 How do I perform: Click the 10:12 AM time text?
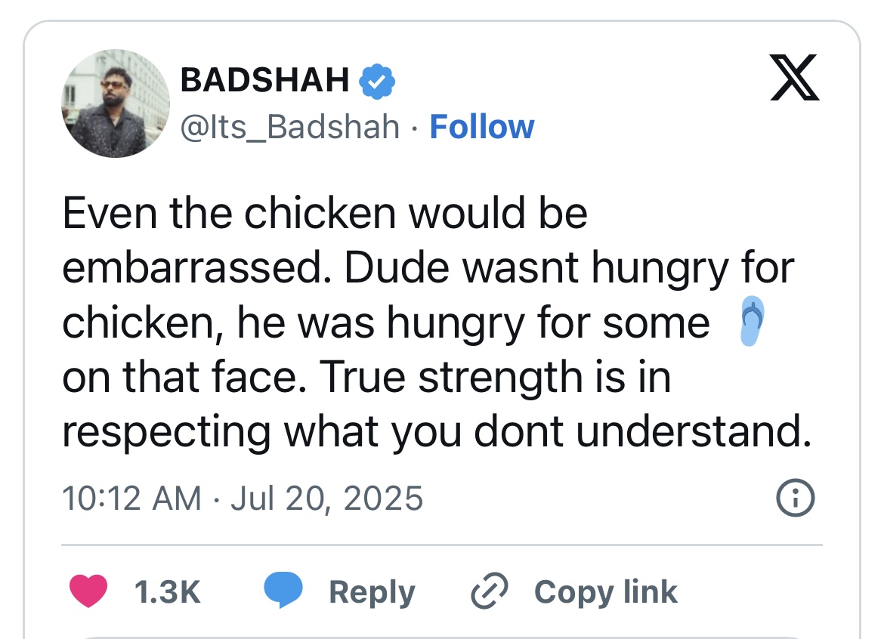click(x=131, y=499)
